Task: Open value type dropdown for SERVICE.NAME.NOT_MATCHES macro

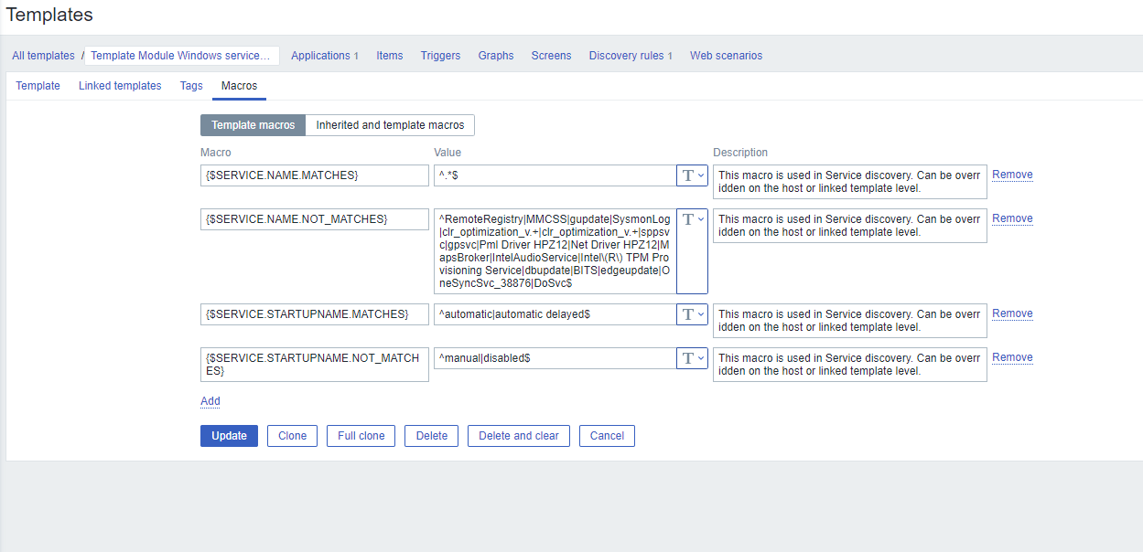Action: pyautogui.click(x=692, y=219)
